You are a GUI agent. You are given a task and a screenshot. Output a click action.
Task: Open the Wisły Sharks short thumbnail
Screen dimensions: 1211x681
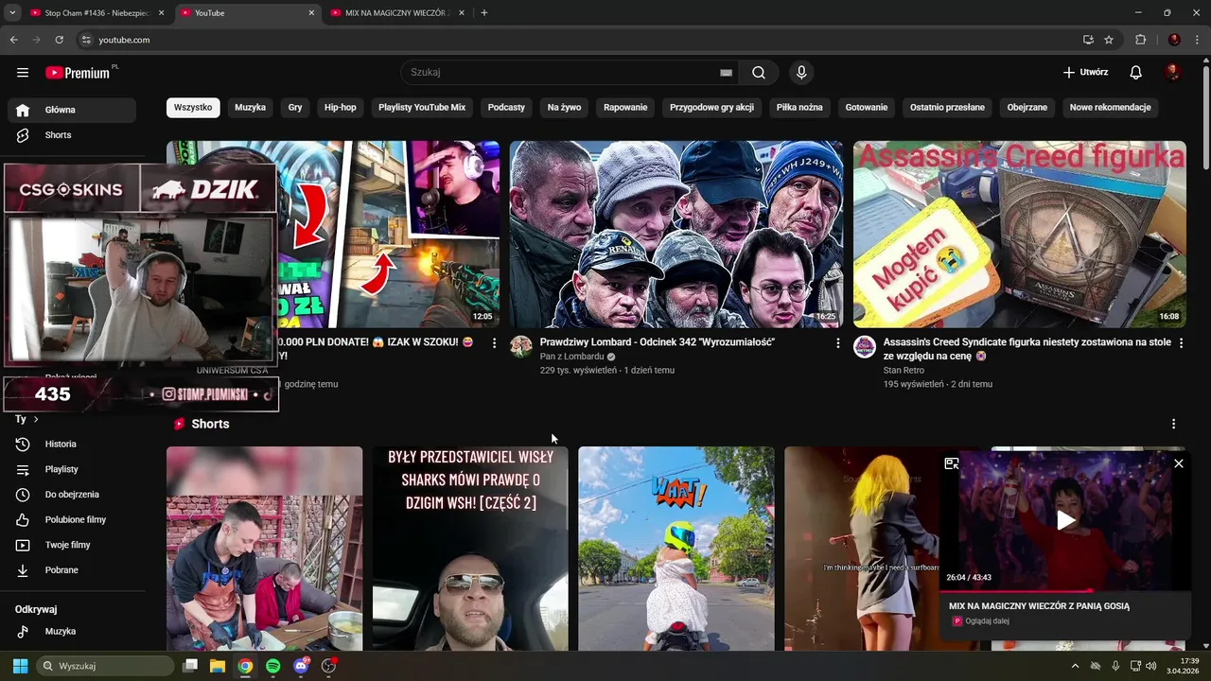(x=470, y=549)
